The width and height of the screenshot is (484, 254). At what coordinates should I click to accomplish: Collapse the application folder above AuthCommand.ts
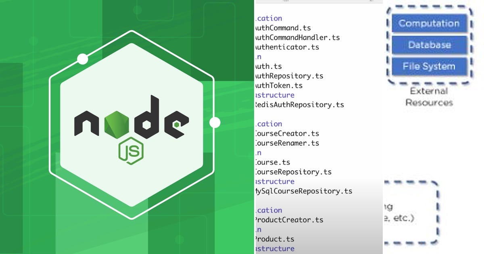coord(268,18)
